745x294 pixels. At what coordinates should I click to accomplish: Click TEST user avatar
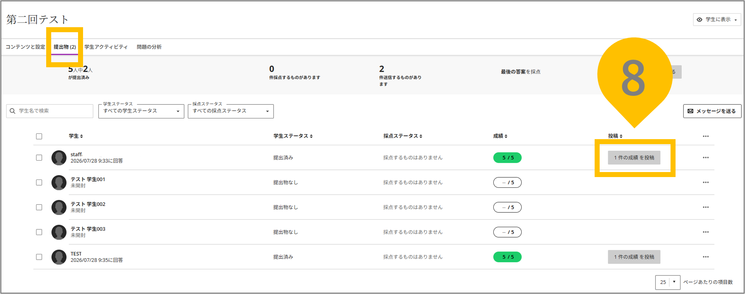(x=59, y=257)
